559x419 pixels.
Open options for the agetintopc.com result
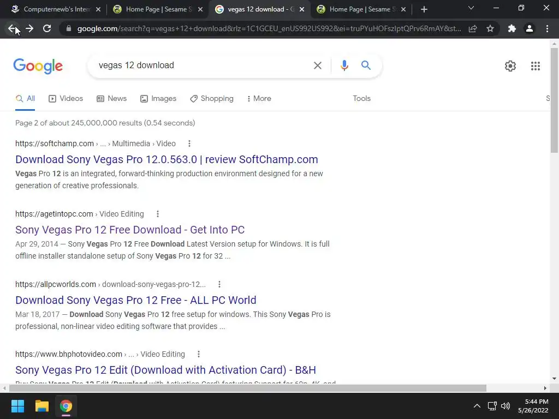click(158, 214)
